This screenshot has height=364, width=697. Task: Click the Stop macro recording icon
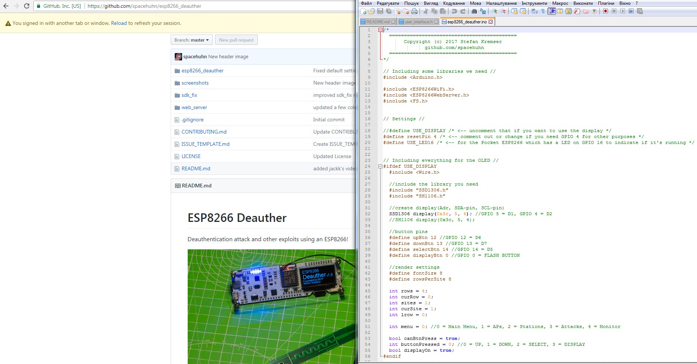tap(614, 11)
